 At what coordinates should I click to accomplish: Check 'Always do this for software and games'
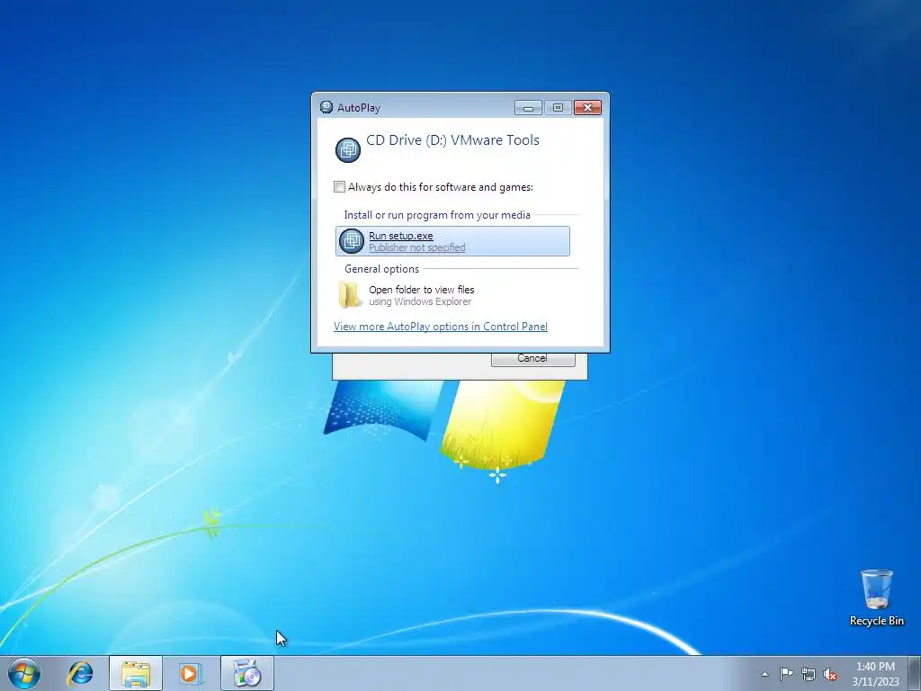pos(339,187)
